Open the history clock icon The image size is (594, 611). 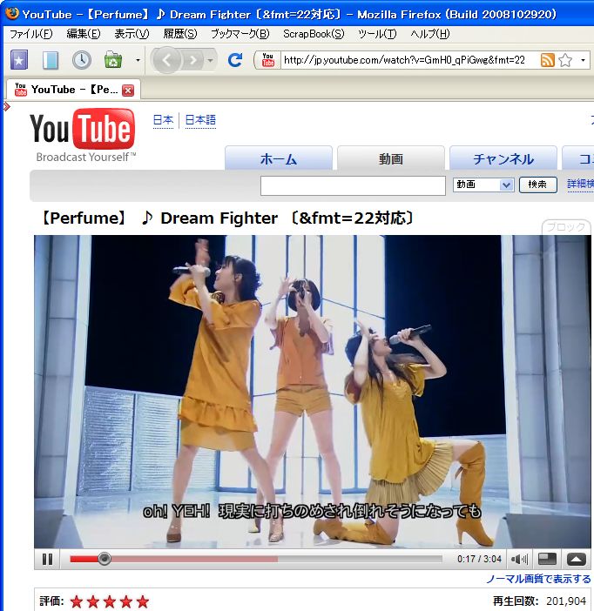pyautogui.click(x=82, y=60)
